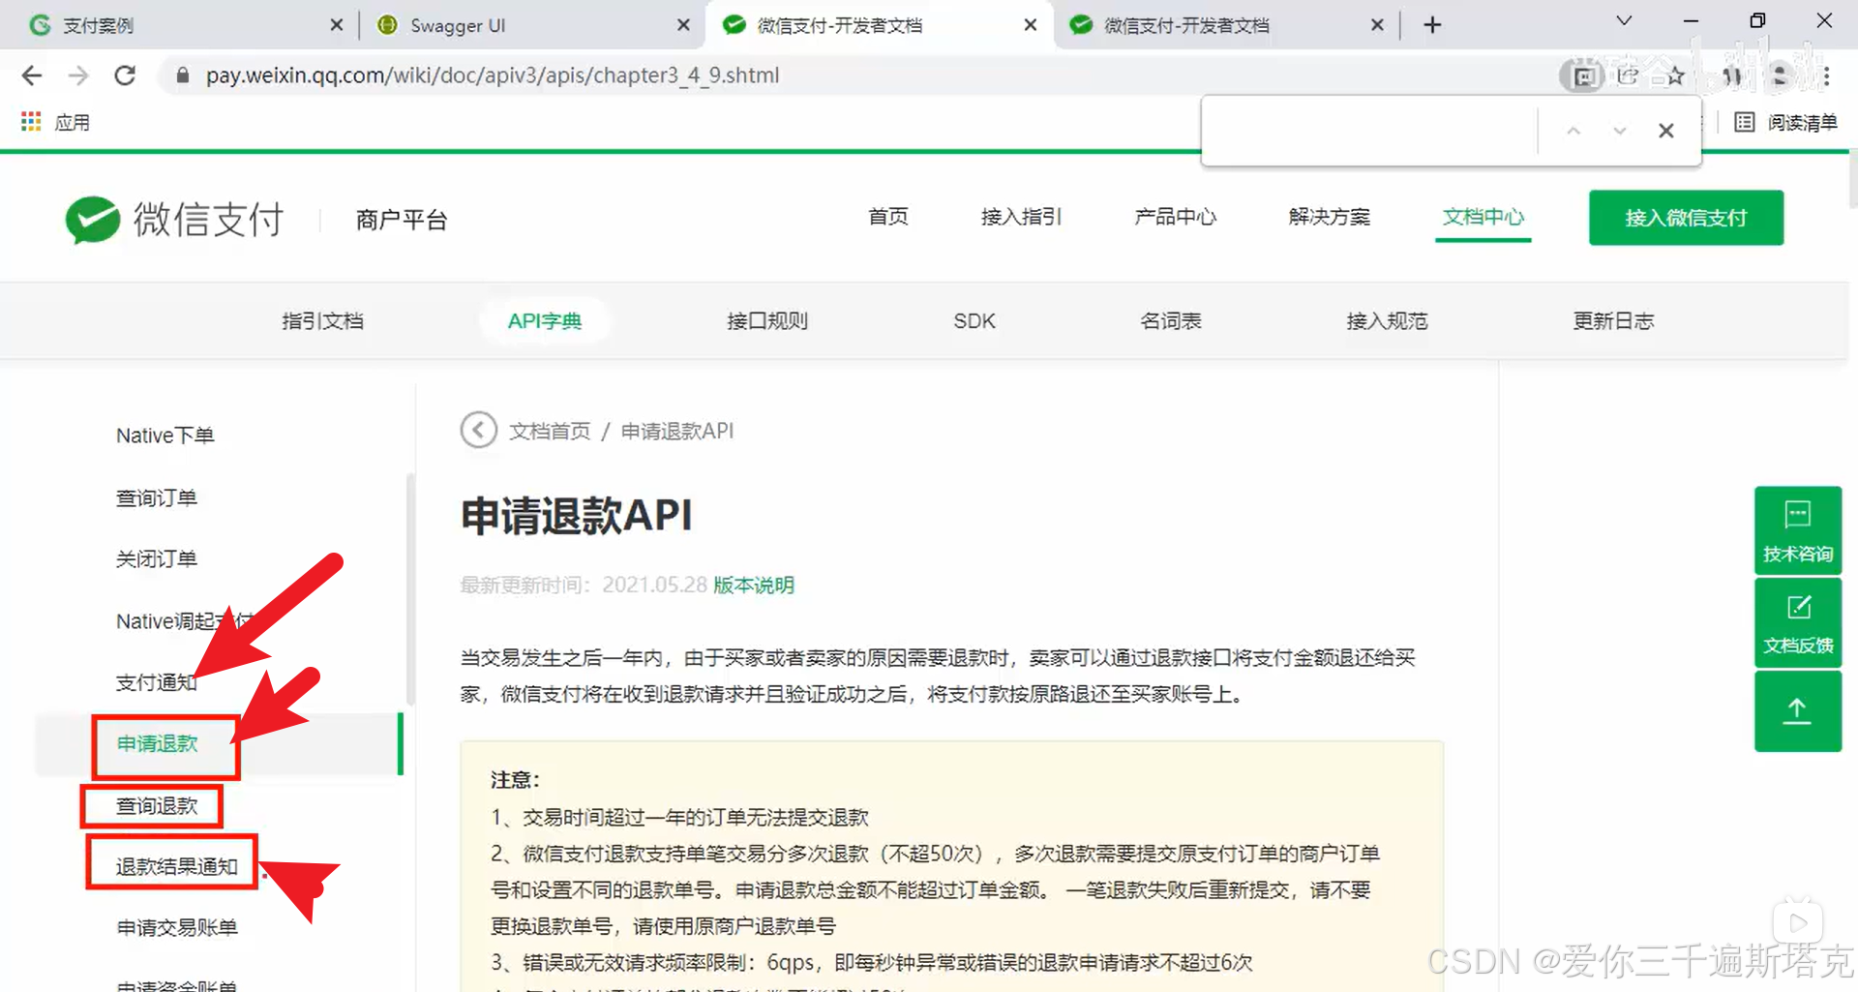Open 关闭订单 in the sidebar
This screenshot has height=992, width=1858.
tap(157, 559)
